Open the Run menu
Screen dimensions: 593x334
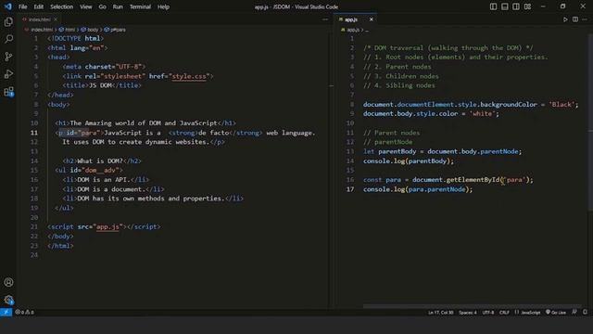click(x=118, y=6)
